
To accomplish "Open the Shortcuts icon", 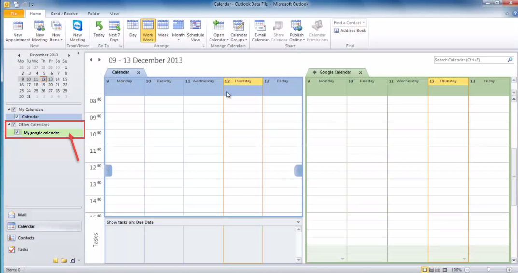I will tap(72, 260).
